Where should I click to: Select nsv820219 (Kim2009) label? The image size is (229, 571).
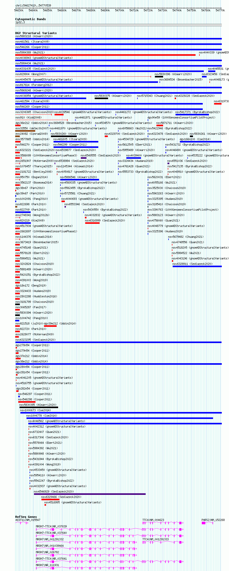(30, 220)
